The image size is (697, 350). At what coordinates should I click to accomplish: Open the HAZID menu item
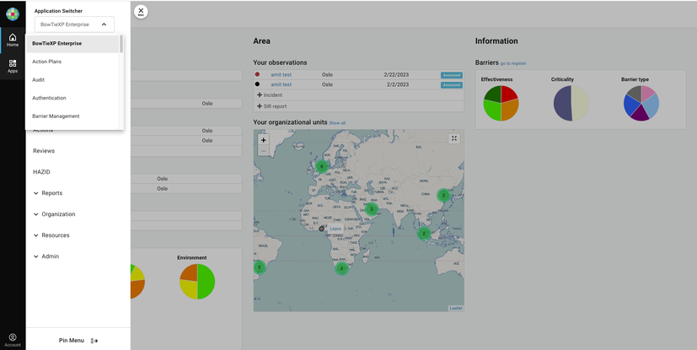pyautogui.click(x=42, y=172)
